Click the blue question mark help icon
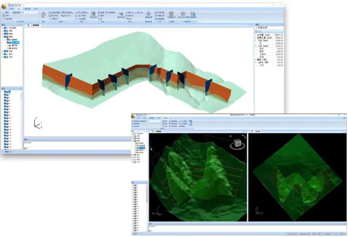 pyautogui.click(x=191, y=123)
